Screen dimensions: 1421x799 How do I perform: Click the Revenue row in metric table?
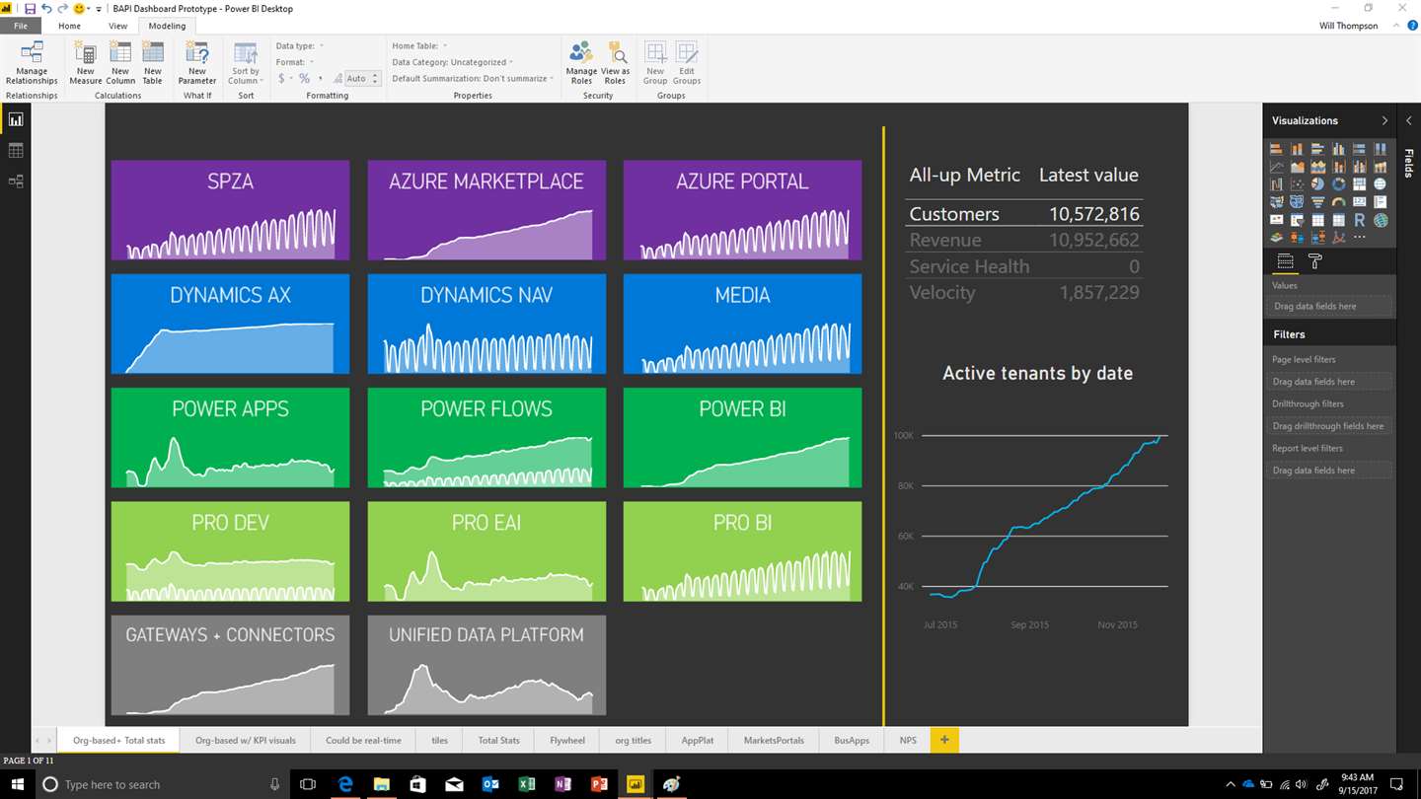[1024, 240]
